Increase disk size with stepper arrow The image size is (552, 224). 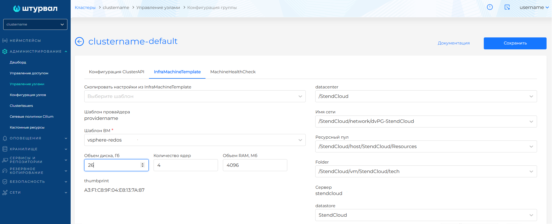click(x=142, y=164)
